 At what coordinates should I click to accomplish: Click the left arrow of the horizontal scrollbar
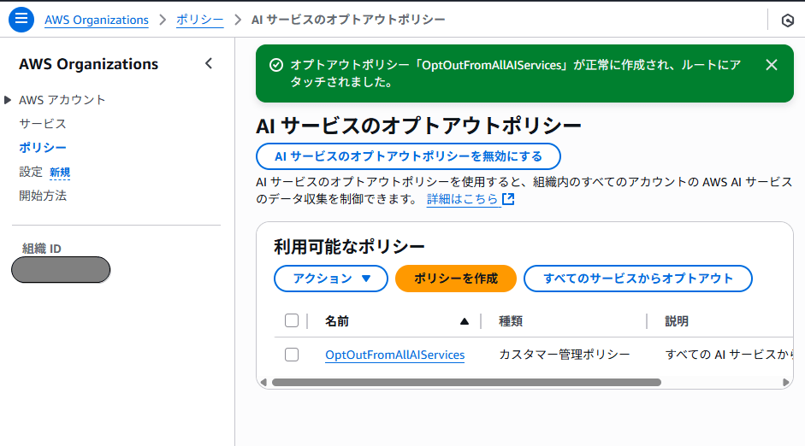click(x=263, y=383)
